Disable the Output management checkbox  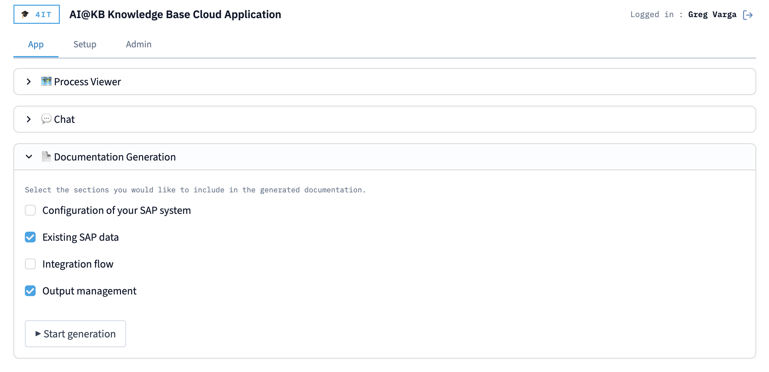coord(30,291)
